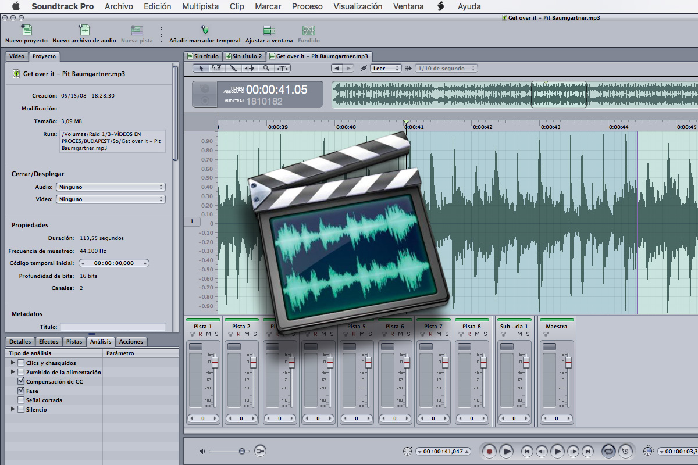
Task: Click the MIDI sync clock transport button
Action: coord(625,451)
